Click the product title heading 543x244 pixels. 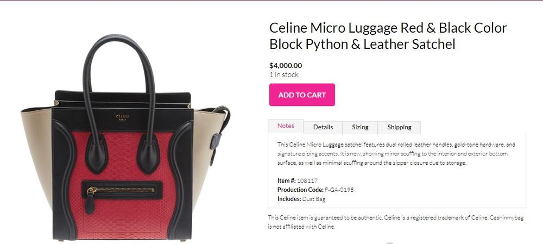coord(388,36)
